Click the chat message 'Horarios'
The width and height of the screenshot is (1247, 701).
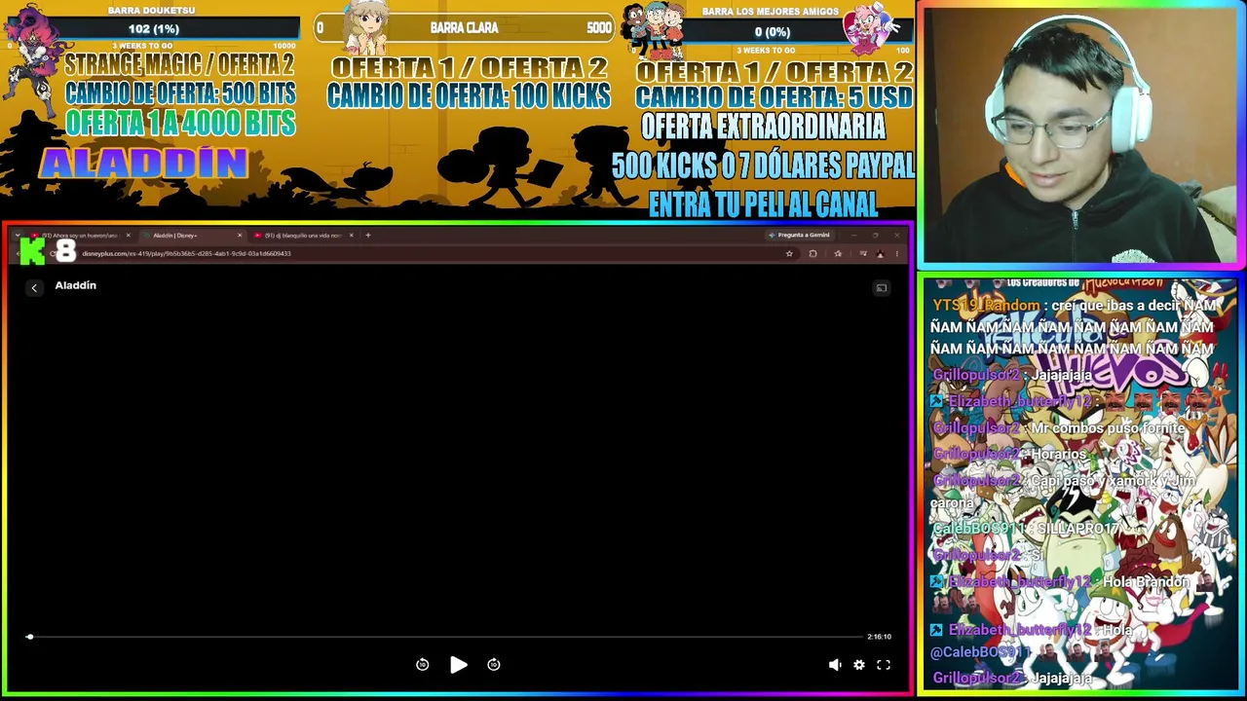[x=1058, y=455]
